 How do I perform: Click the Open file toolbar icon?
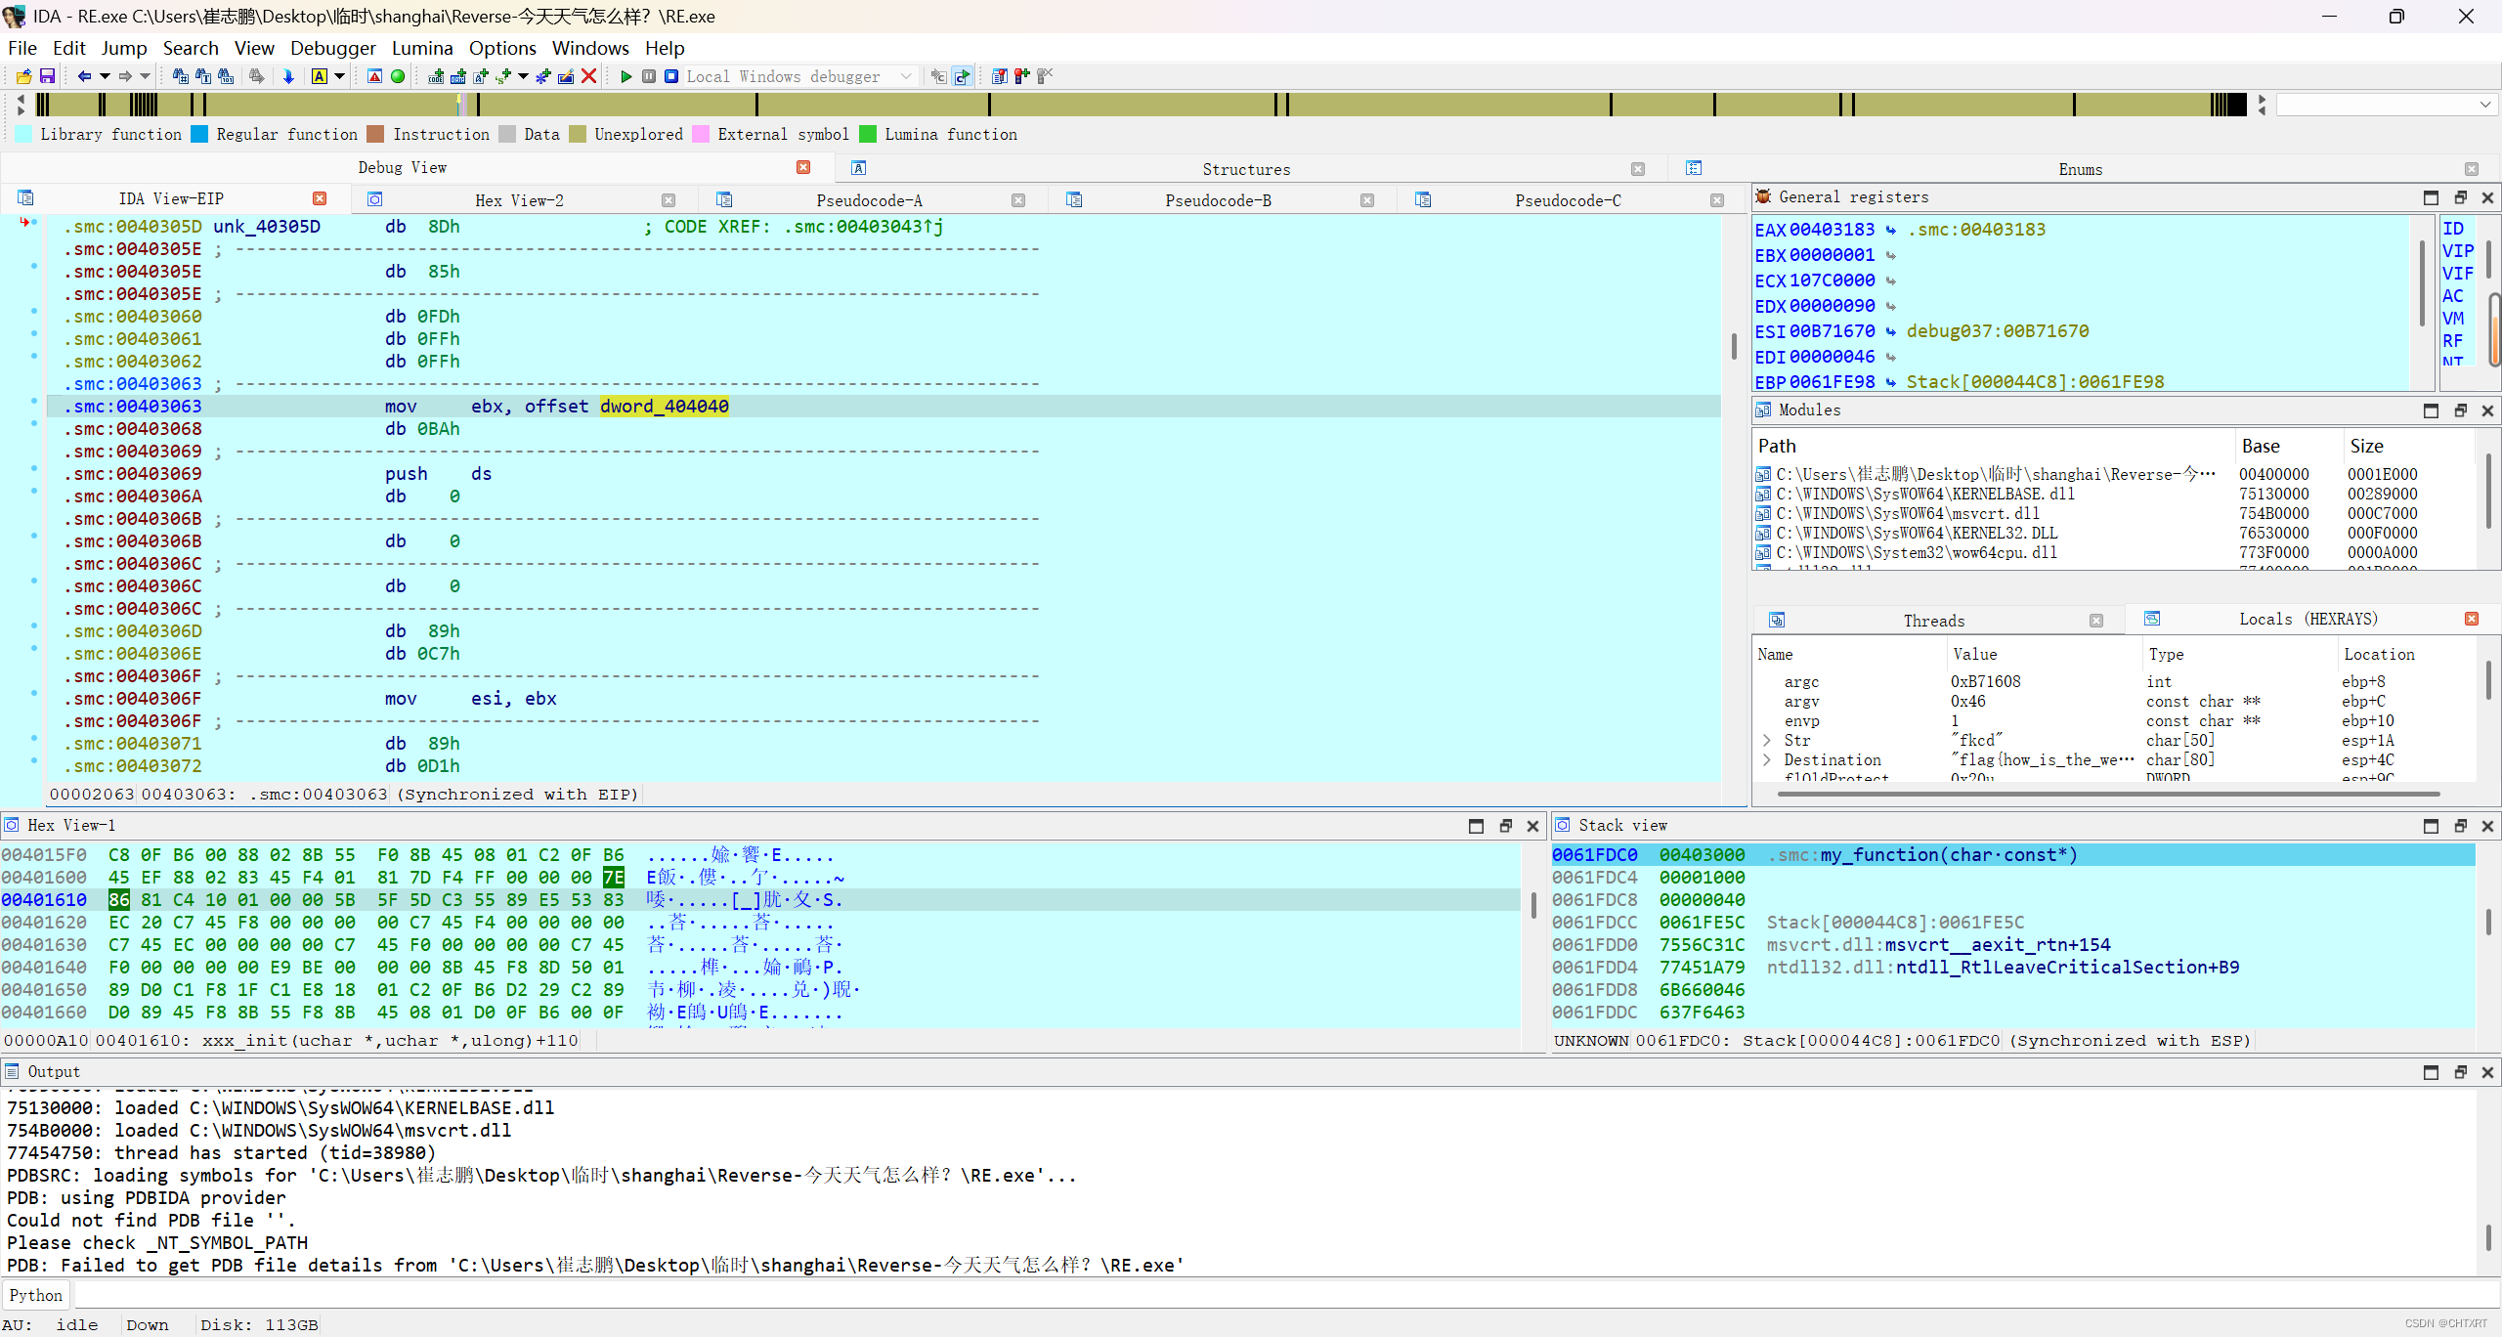click(23, 76)
